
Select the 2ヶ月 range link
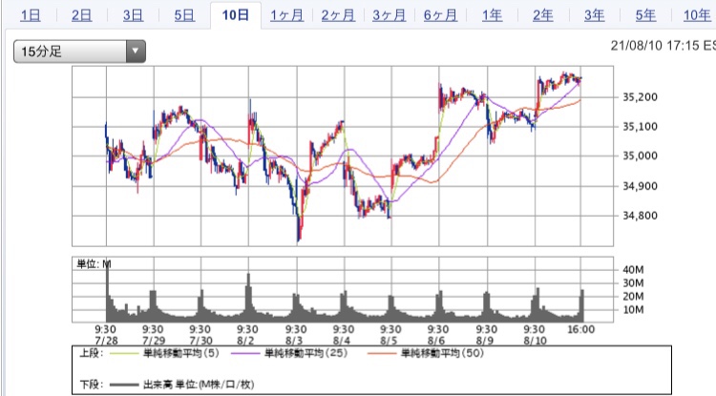coord(338,15)
